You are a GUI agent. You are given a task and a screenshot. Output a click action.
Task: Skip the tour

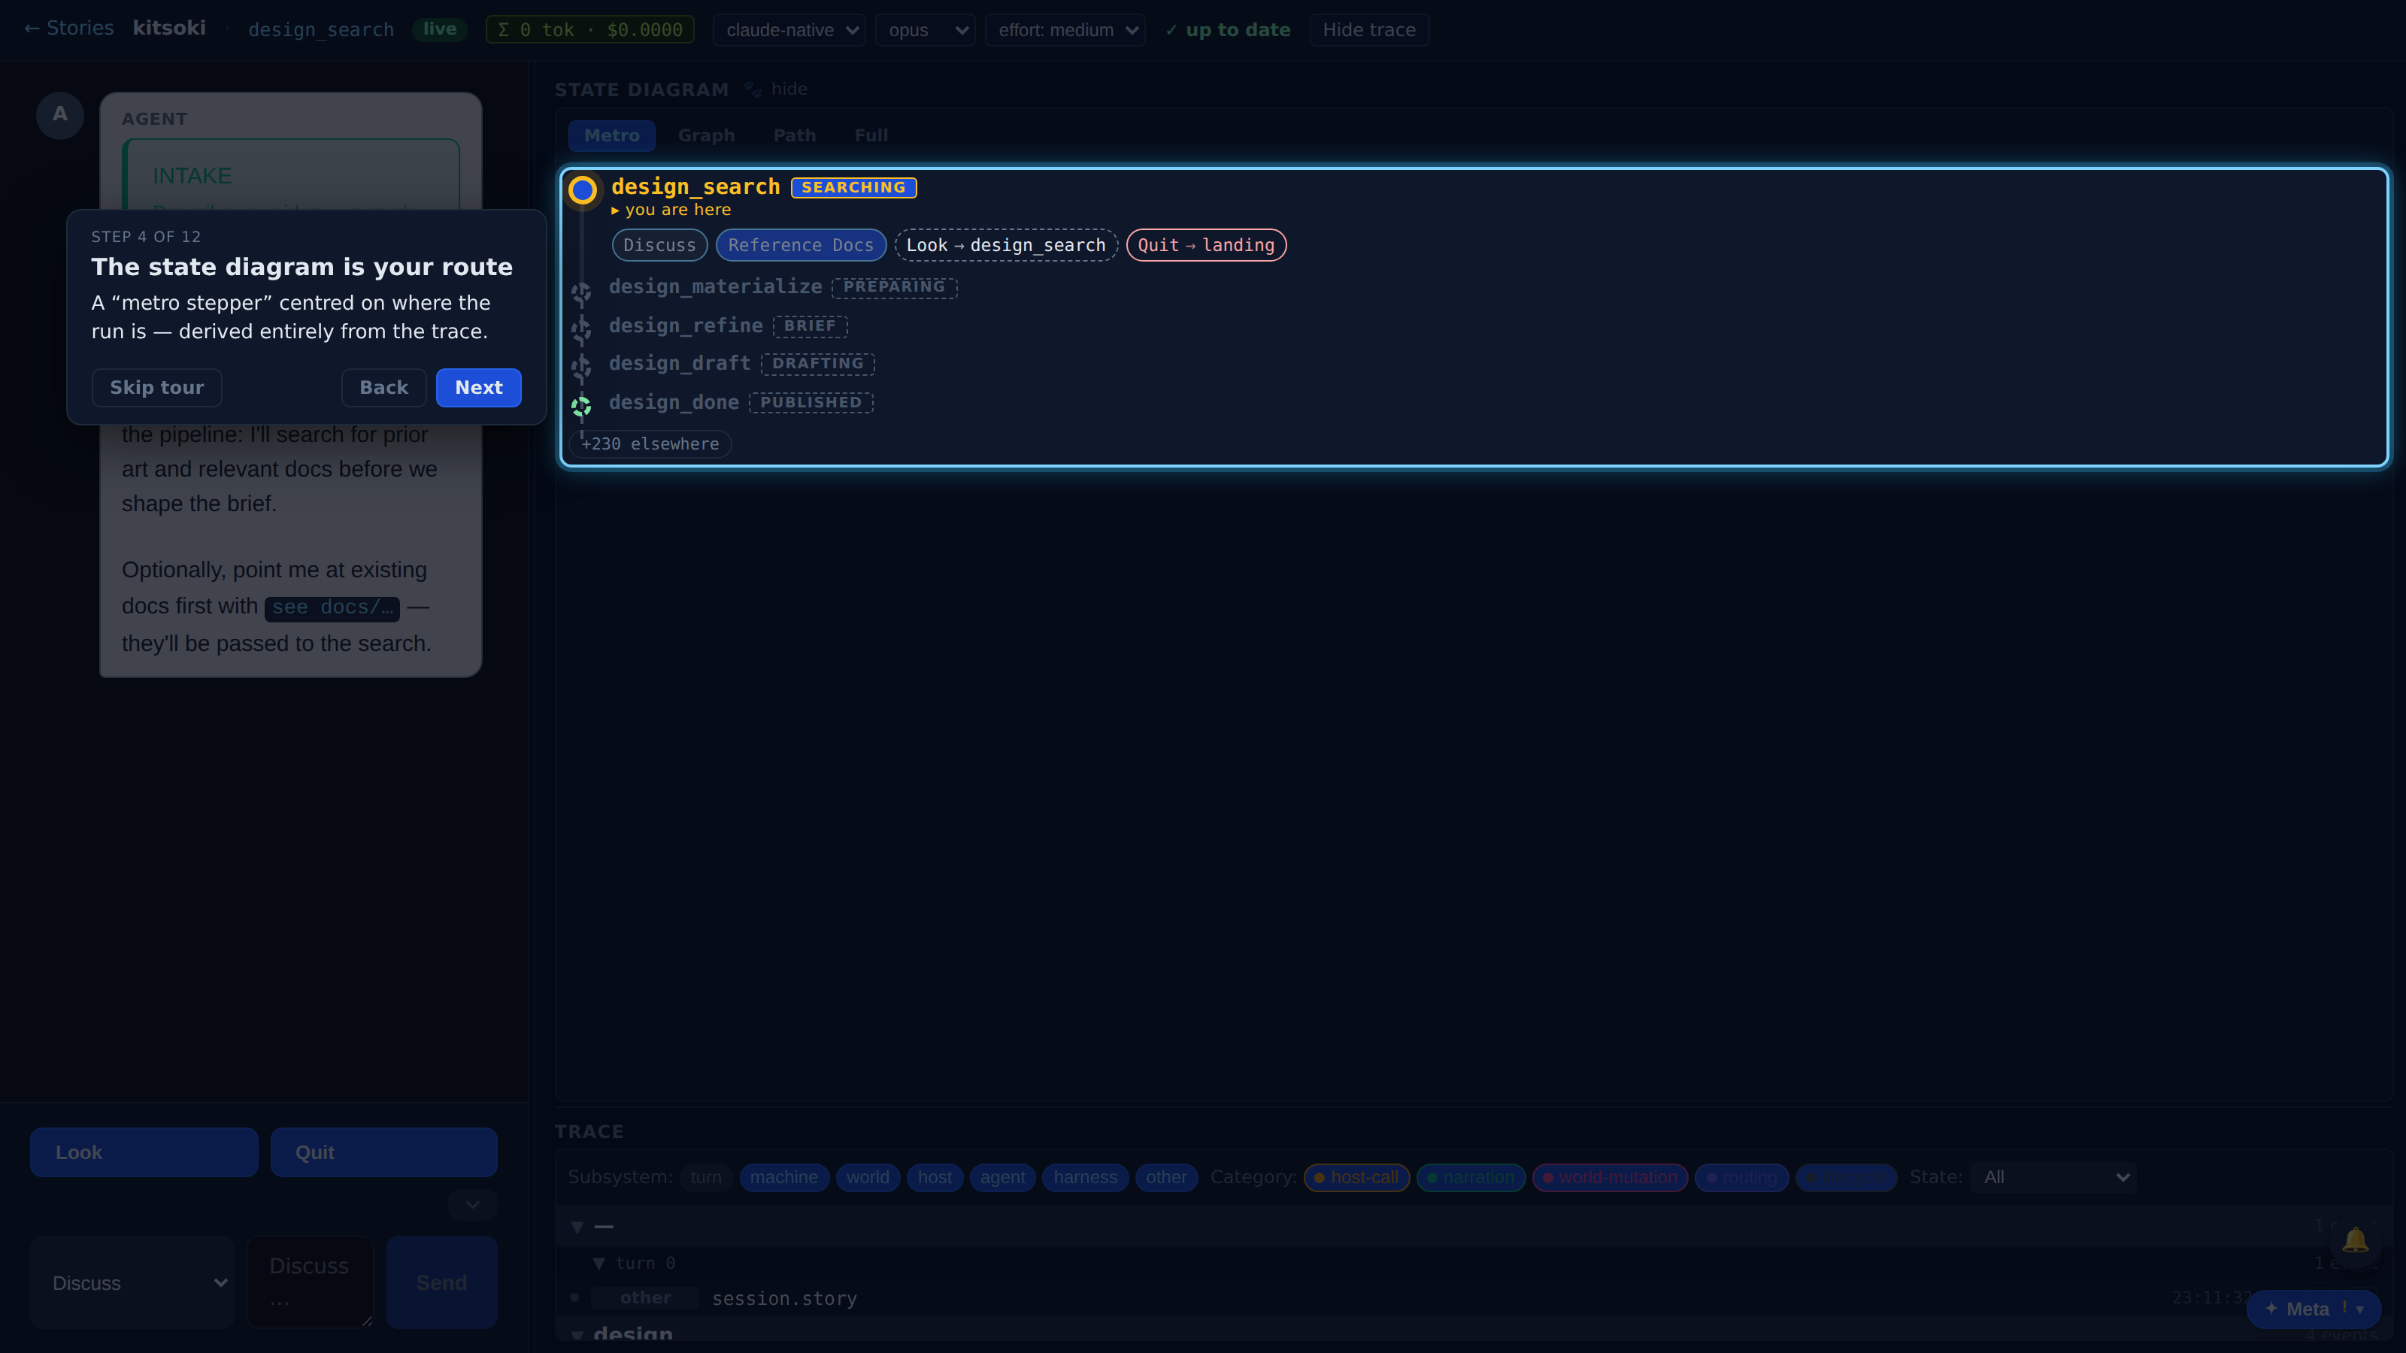pyautogui.click(x=157, y=388)
